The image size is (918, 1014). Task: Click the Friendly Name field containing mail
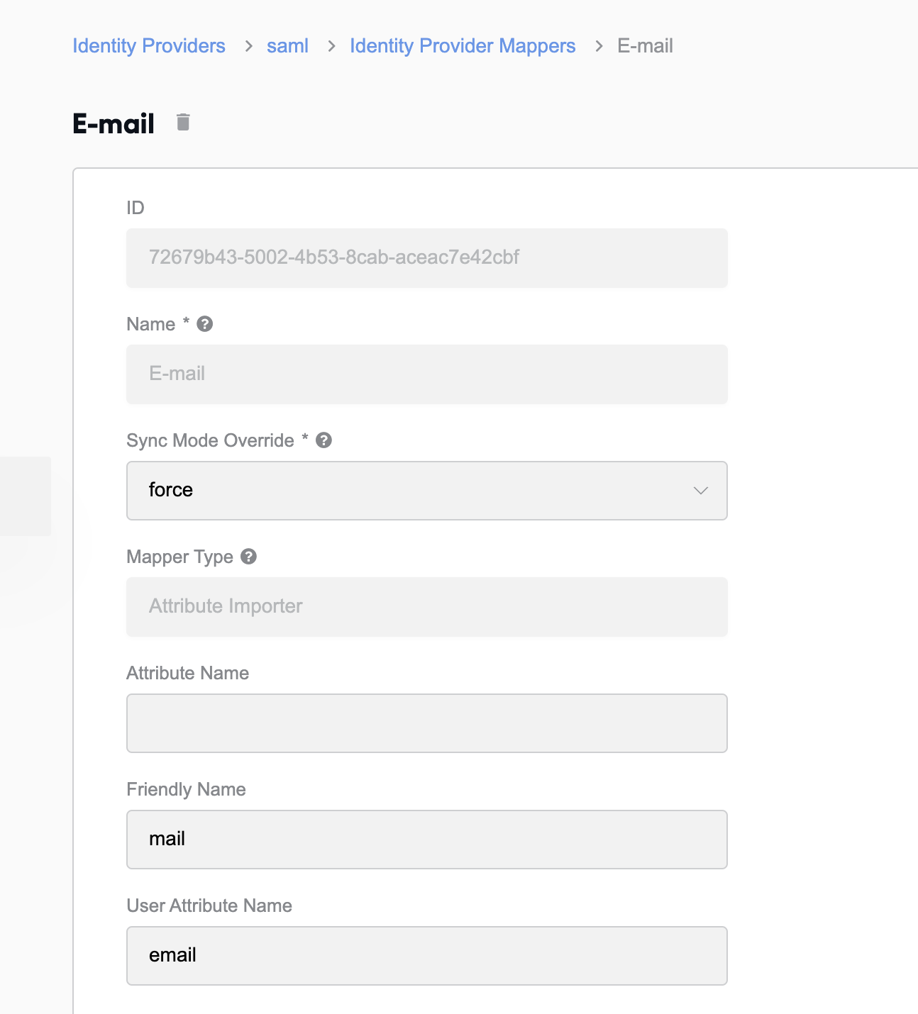click(x=427, y=840)
